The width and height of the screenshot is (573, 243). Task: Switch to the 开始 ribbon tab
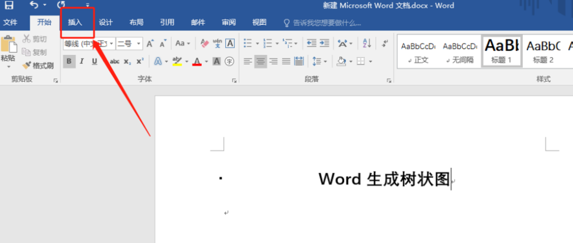coord(44,23)
